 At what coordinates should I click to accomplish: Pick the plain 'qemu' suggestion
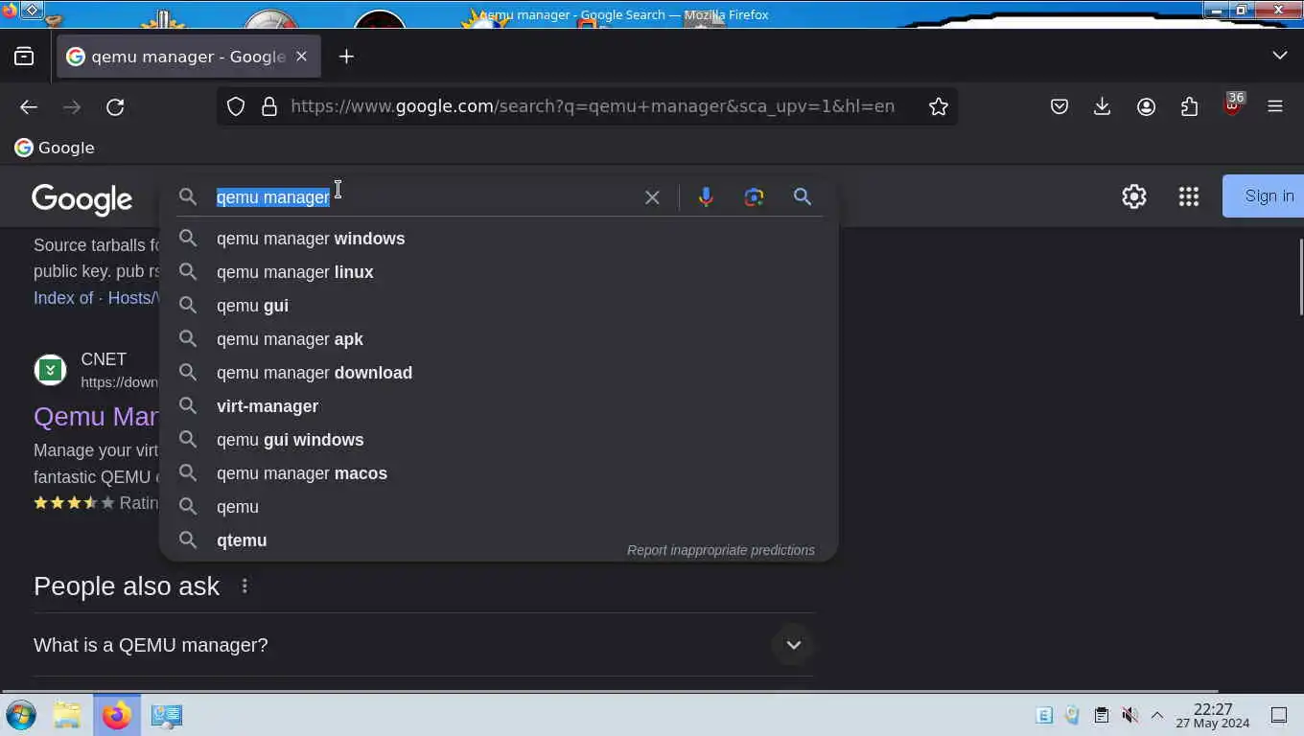(499, 507)
